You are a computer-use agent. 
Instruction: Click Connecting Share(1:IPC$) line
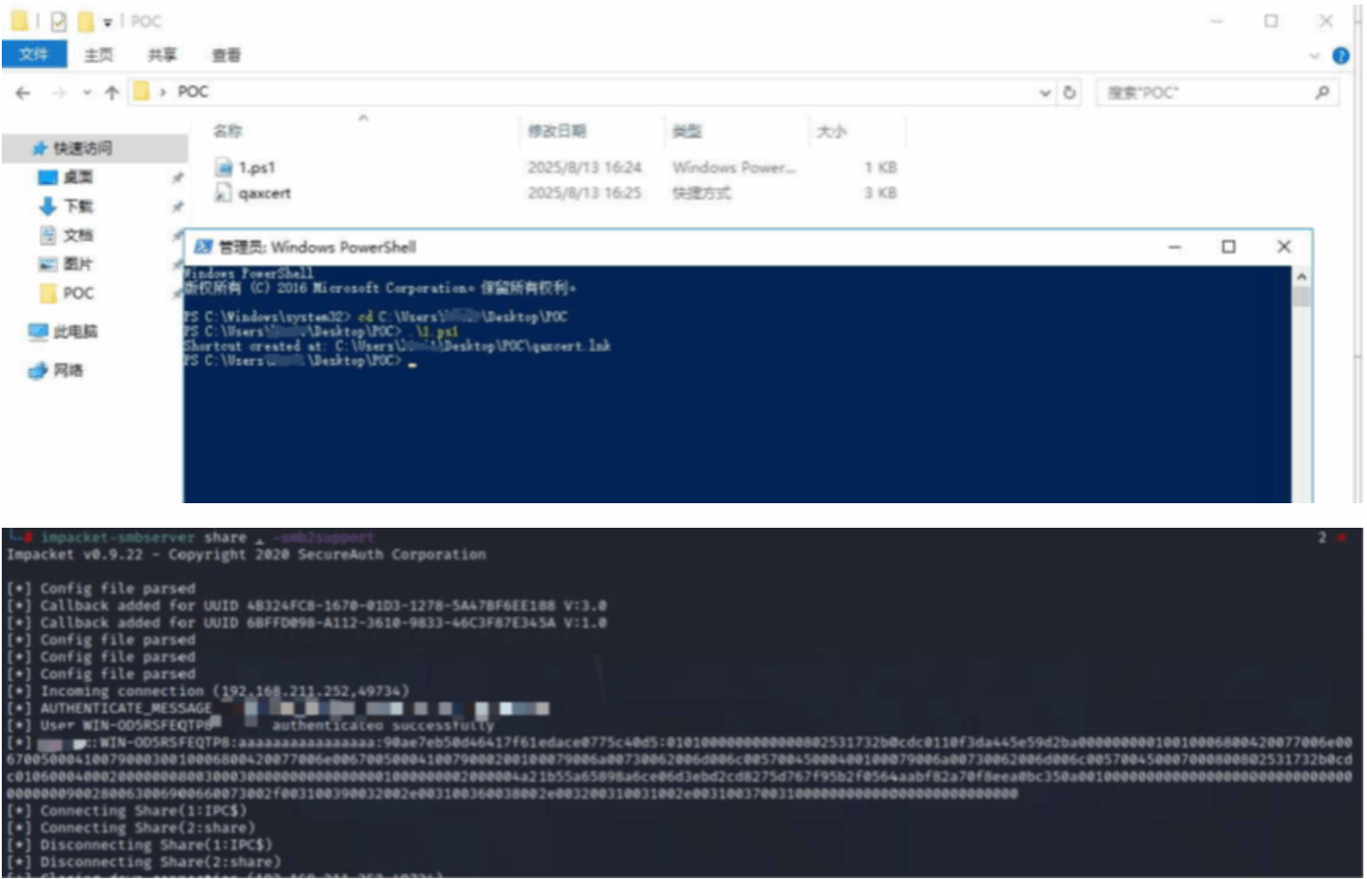pos(127,811)
